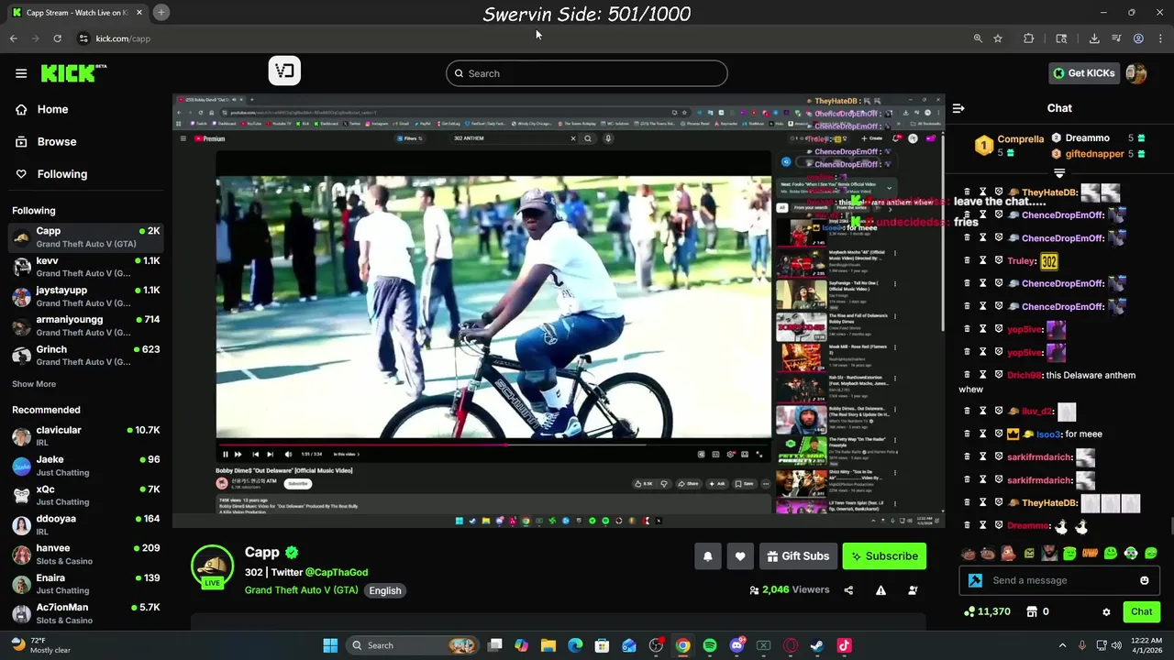Go to Home in sidebar
This screenshot has width=1174, height=660.
tap(53, 109)
